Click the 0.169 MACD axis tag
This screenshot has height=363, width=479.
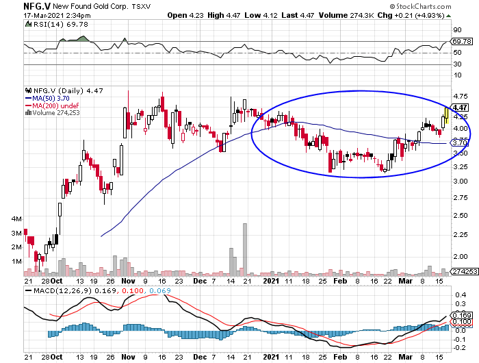[x=462, y=315]
